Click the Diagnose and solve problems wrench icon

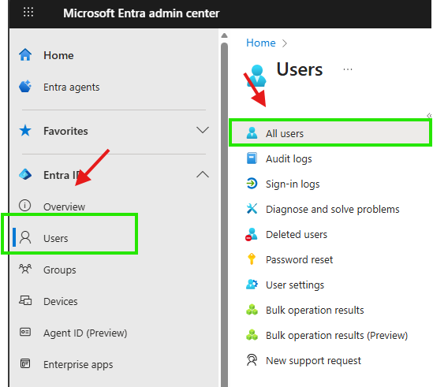coord(252,209)
